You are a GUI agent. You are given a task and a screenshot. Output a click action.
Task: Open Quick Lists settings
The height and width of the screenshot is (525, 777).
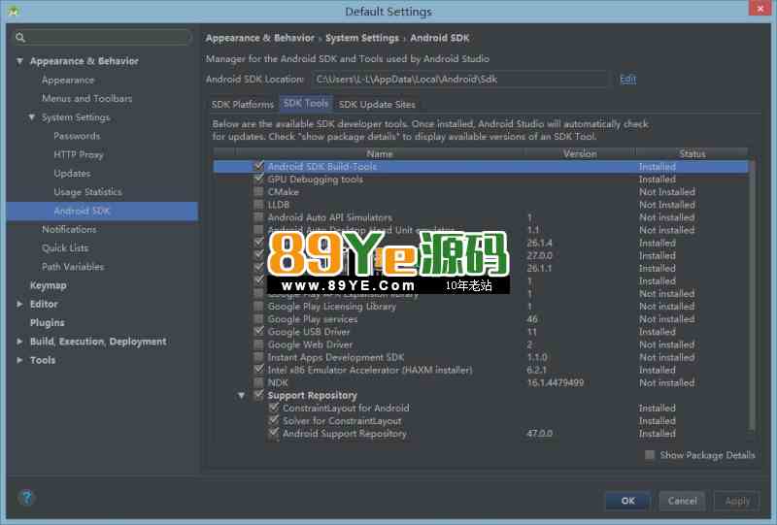[65, 248]
